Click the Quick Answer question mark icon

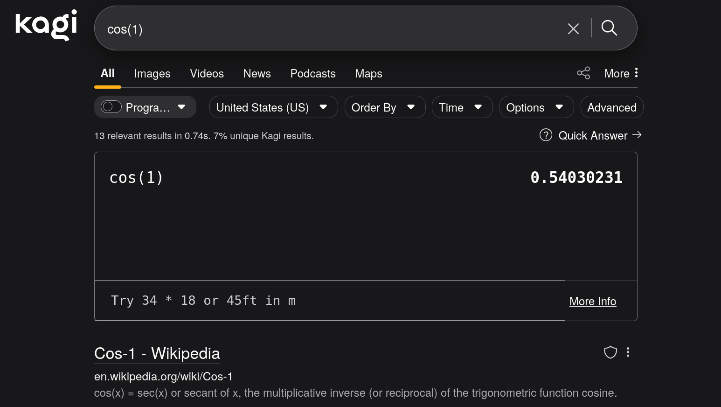click(x=546, y=135)
